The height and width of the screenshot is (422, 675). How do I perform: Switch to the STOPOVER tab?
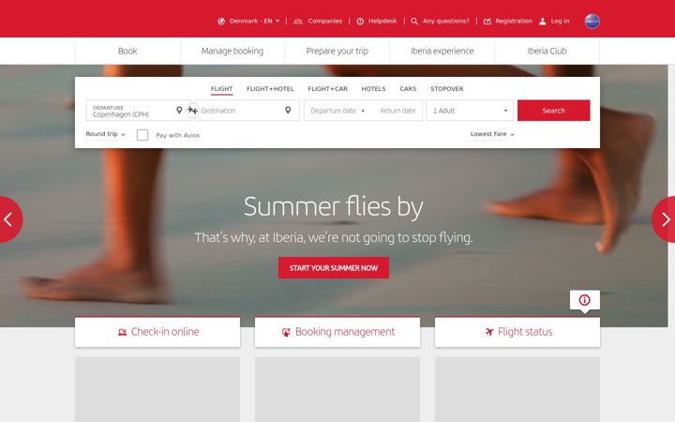coord(447,89)
